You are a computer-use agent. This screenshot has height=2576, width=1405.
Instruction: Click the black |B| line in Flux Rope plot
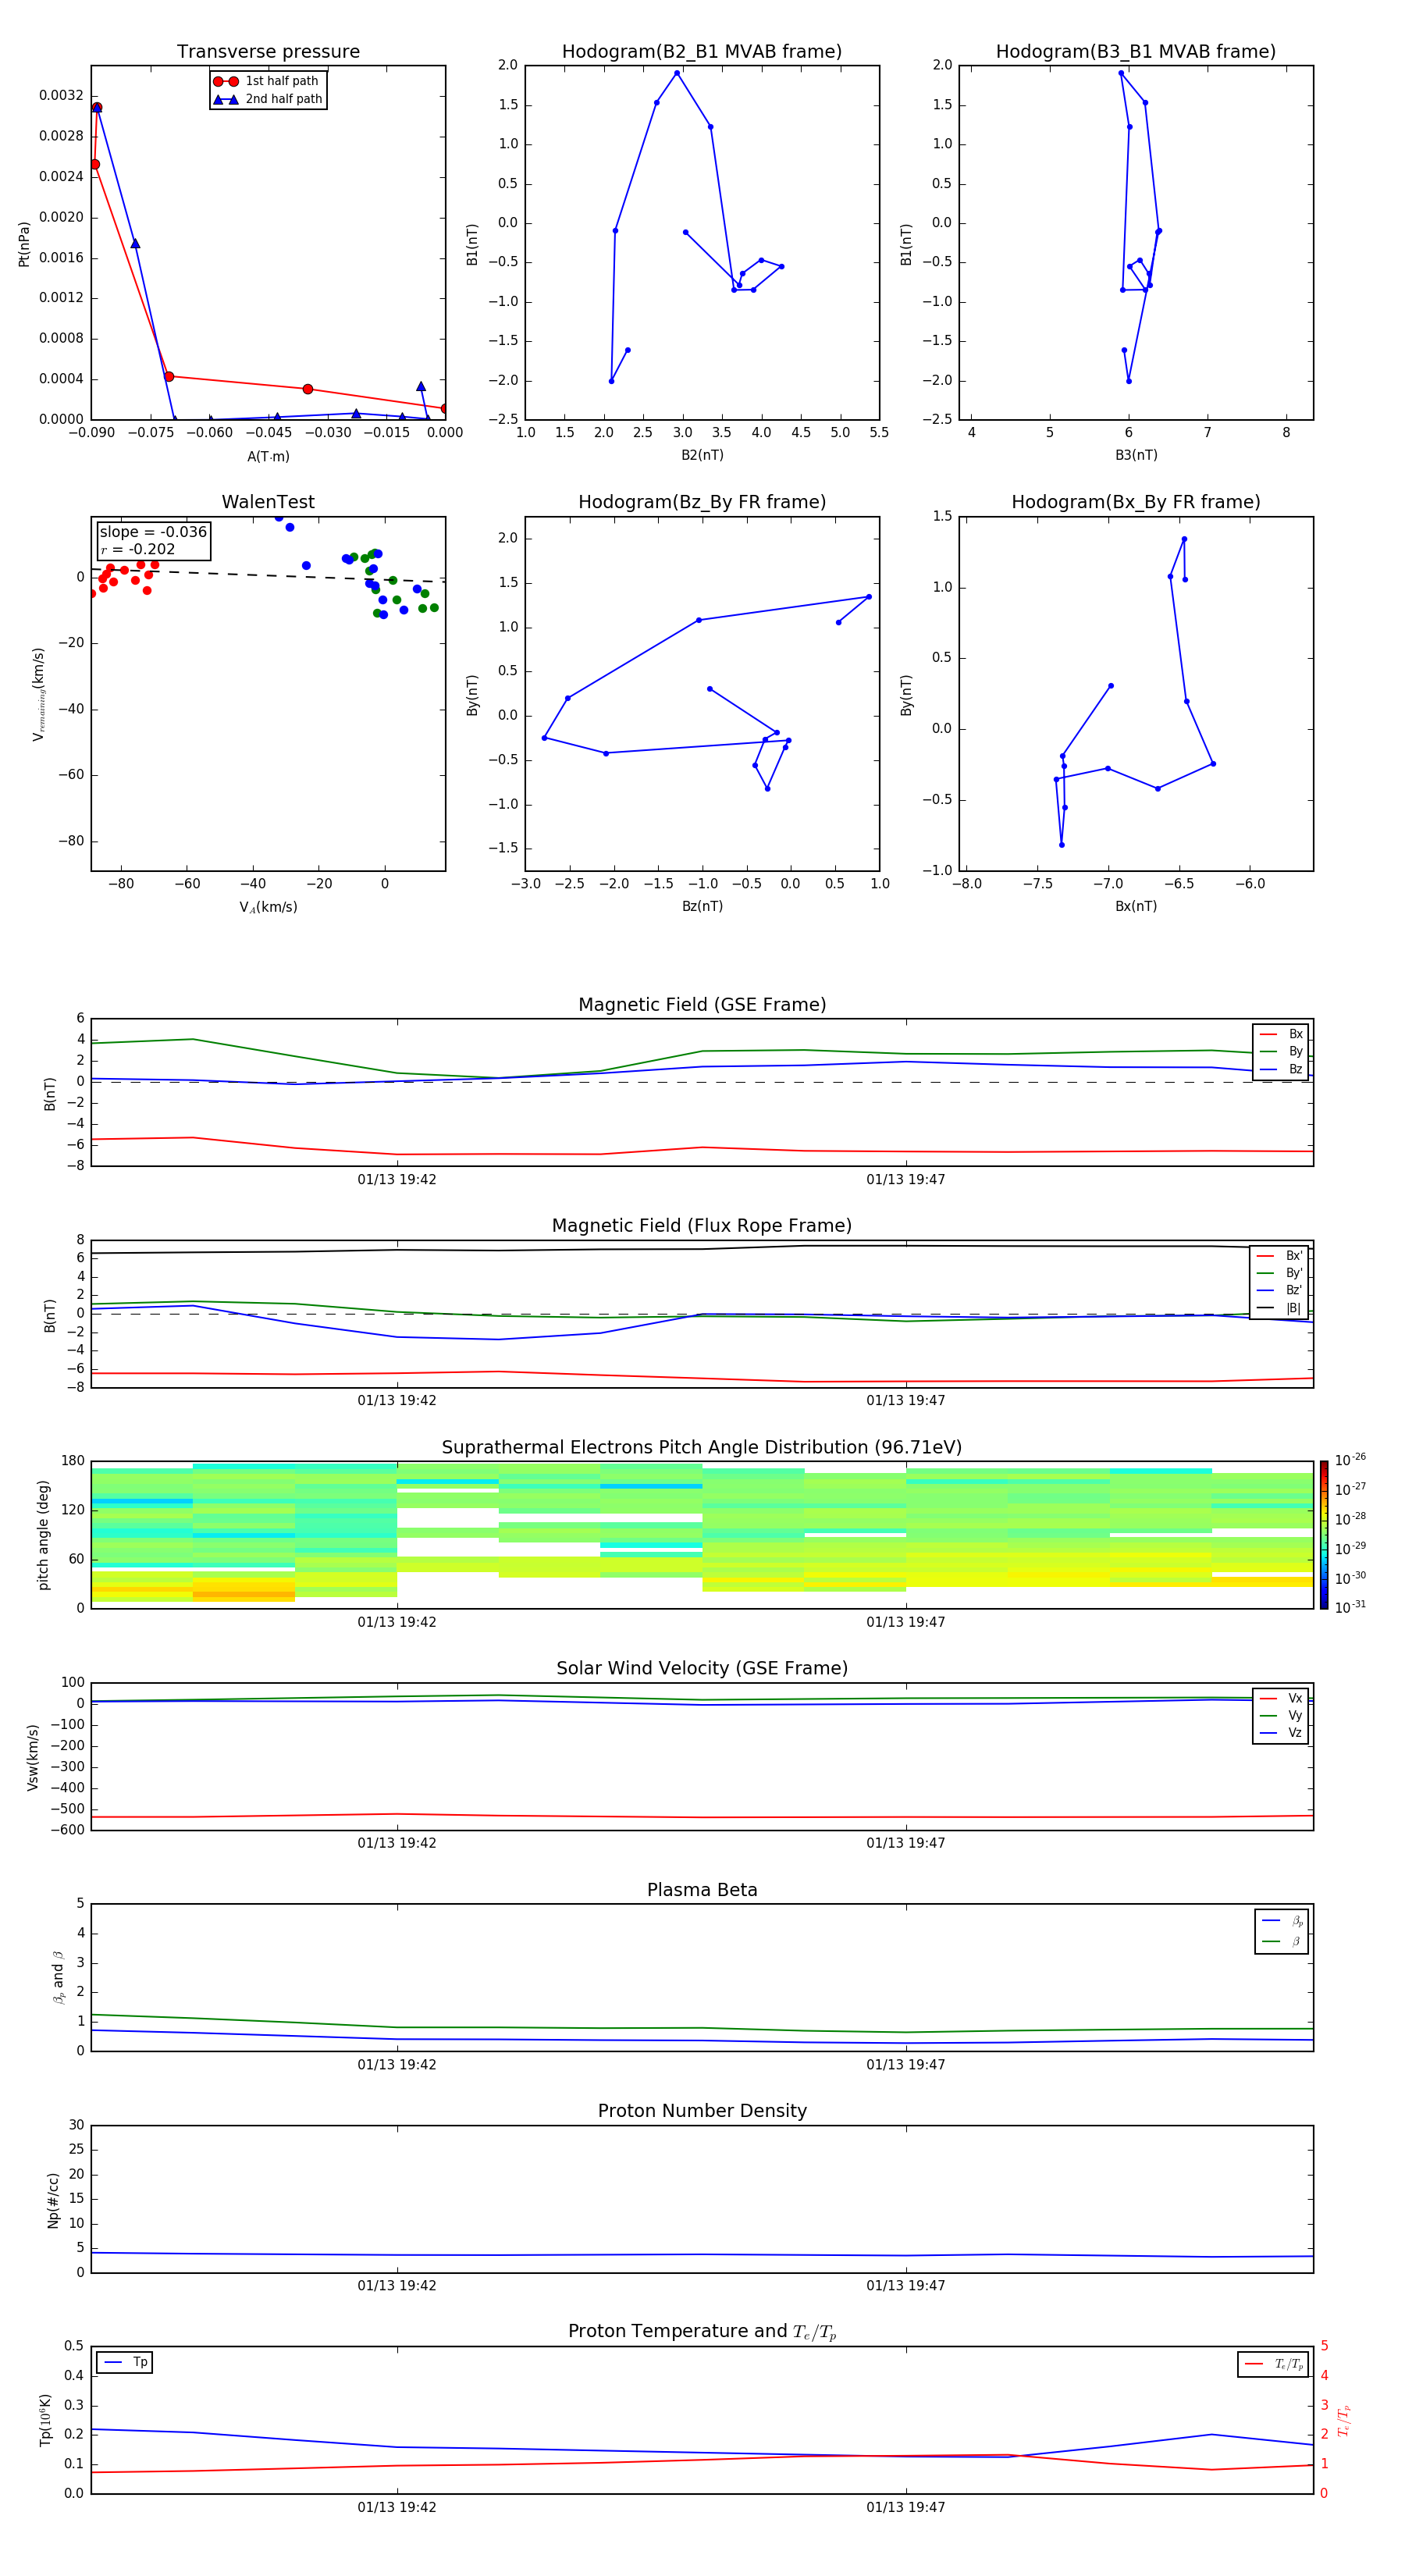coord(702,1248)
